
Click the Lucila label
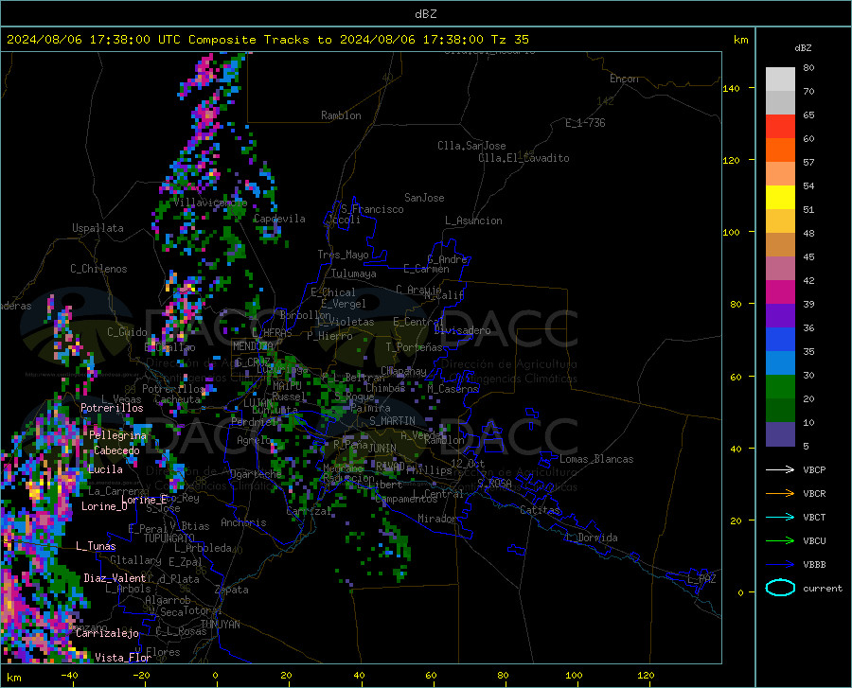[x=105, y=469]
